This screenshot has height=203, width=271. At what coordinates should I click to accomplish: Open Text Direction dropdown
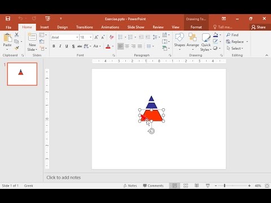[166, 35]
